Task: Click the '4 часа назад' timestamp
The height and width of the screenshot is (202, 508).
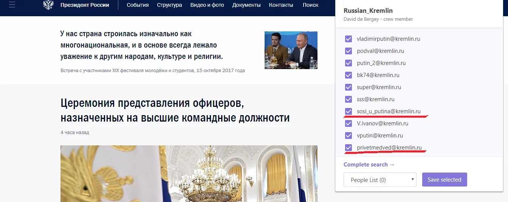Action: [x=75, y=133]
